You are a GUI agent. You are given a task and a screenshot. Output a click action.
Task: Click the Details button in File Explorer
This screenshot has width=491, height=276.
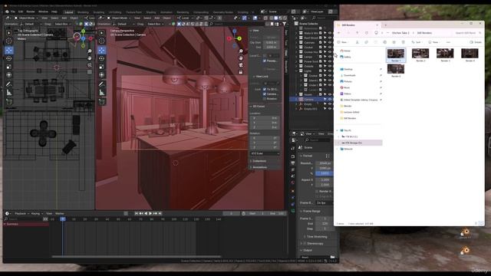[x=476, y=42]
